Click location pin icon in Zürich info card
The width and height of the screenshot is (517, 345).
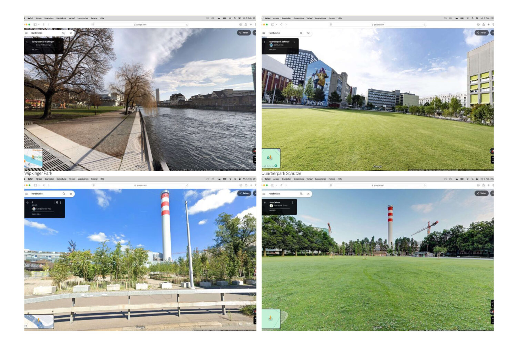click(x=57, y=203)
